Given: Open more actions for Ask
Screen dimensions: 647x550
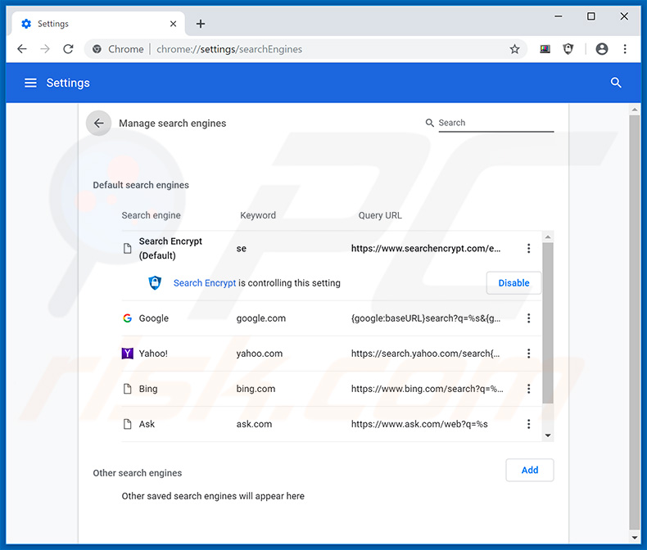Looking at the screenshot, I should (x=528, y=424).
